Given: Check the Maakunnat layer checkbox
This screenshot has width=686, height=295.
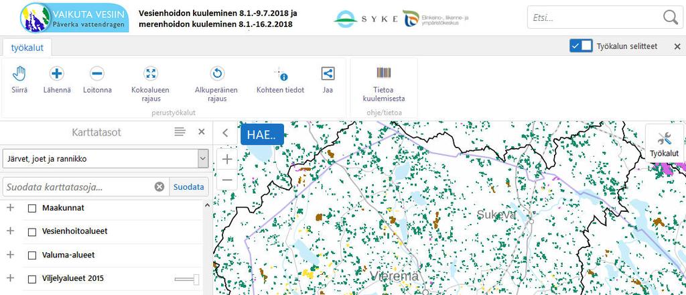Looking at the screenshot, I should click(x=32, y=209).
